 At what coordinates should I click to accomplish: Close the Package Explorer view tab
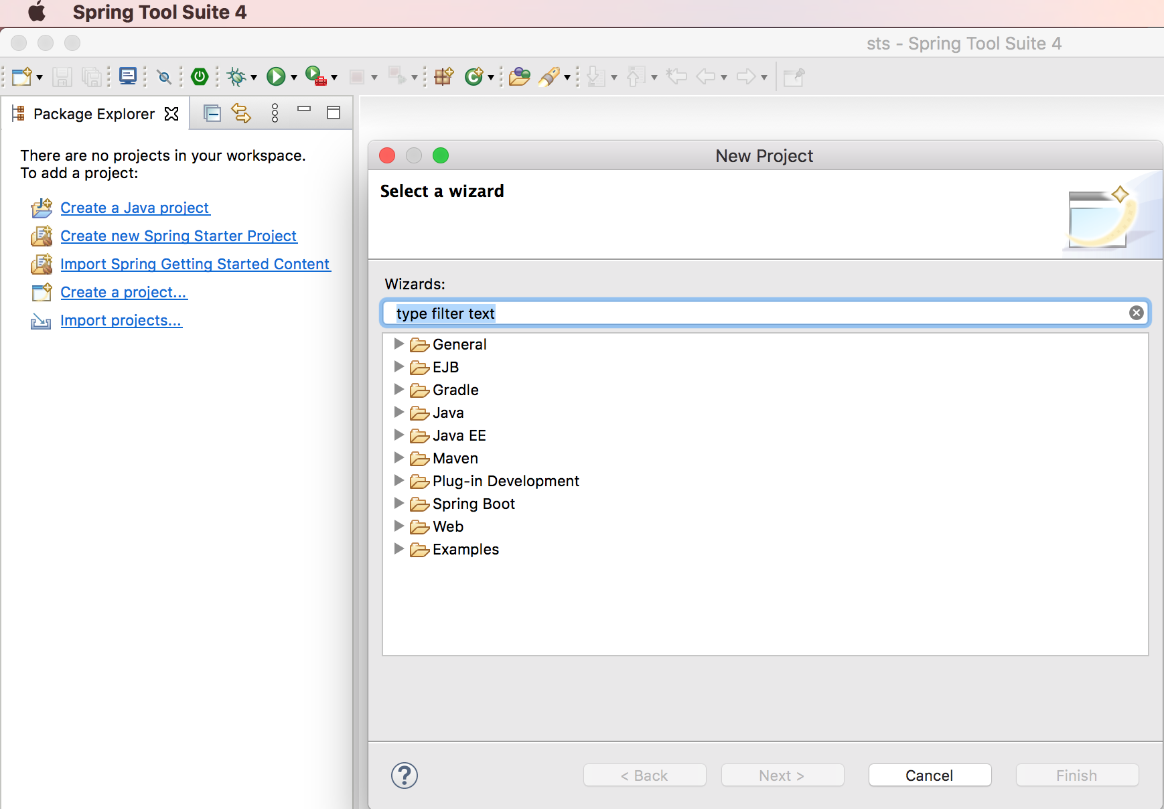(x=171, y=114)
